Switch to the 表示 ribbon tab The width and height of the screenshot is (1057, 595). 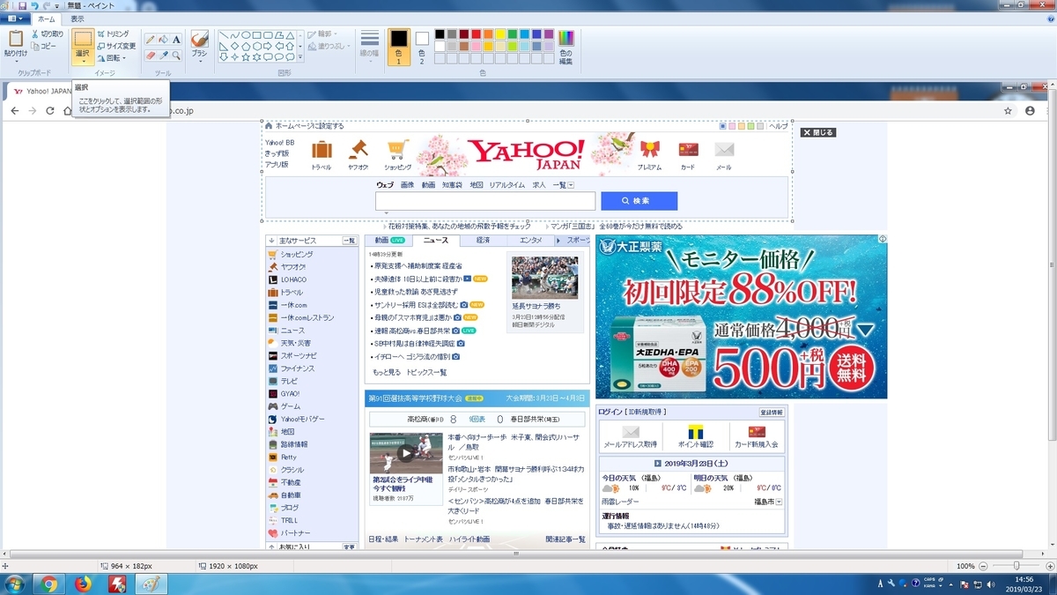point(77,19)
